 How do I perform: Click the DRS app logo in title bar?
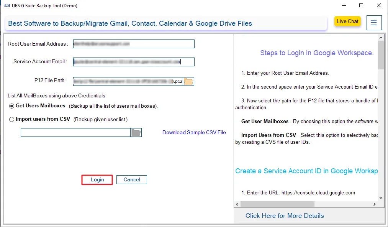[x=7, y=5]
